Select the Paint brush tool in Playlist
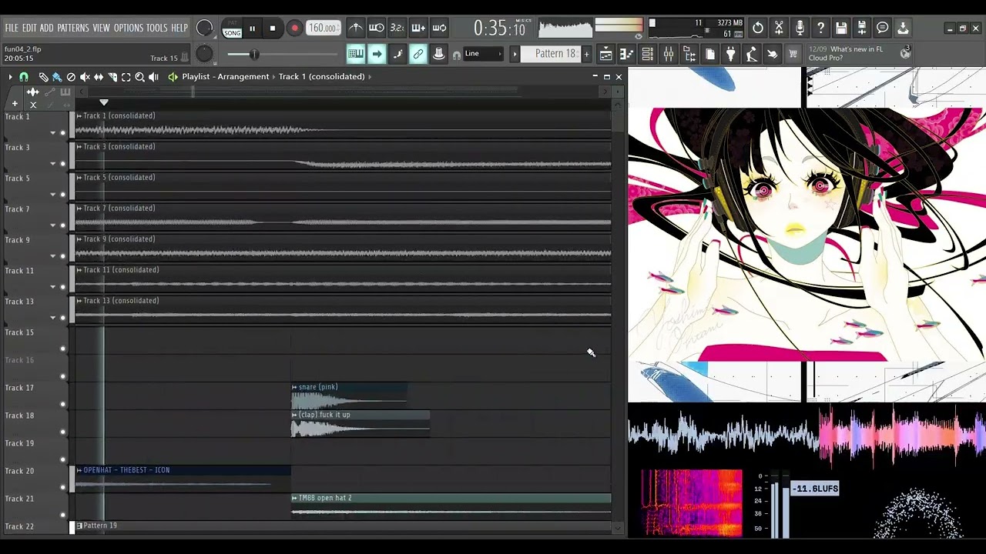This screenshot has height=554, width=986. 57,77
